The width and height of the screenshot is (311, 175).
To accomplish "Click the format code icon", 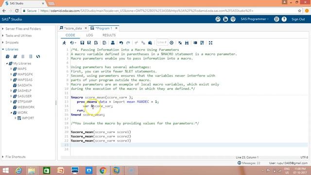I will coord(195,43).
